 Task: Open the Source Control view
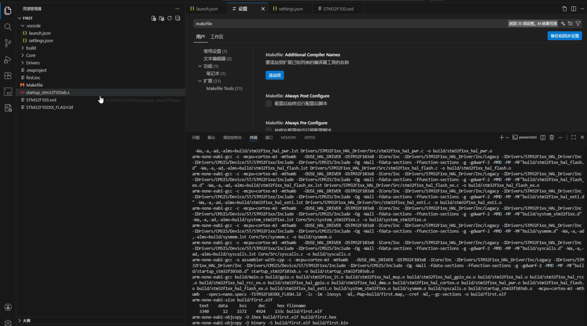[x=8, y=43]
